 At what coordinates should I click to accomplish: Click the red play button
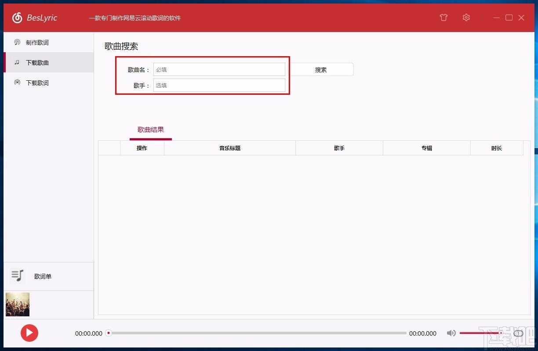[29, 333]
